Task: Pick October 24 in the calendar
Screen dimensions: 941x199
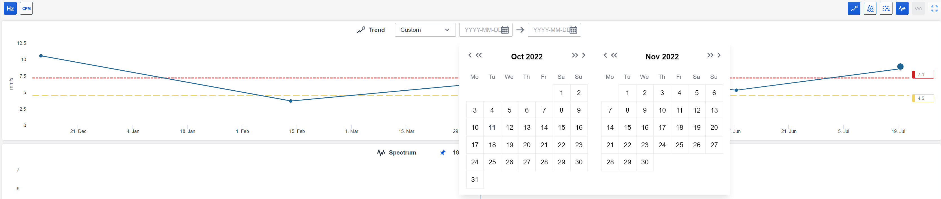Action: pyautogui.click(x=475, y=162)
